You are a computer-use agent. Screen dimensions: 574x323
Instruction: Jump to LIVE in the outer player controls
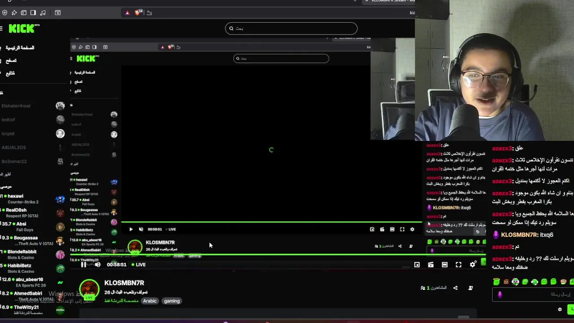pyautogui.click(x=139, y=265)
